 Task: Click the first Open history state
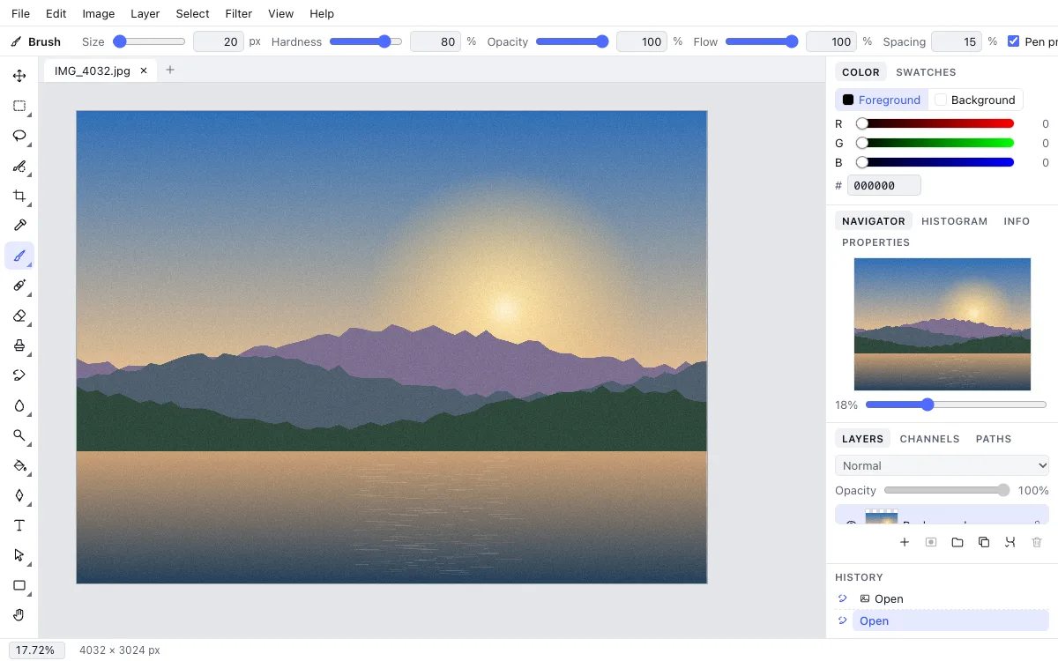[x=950, y=598]
